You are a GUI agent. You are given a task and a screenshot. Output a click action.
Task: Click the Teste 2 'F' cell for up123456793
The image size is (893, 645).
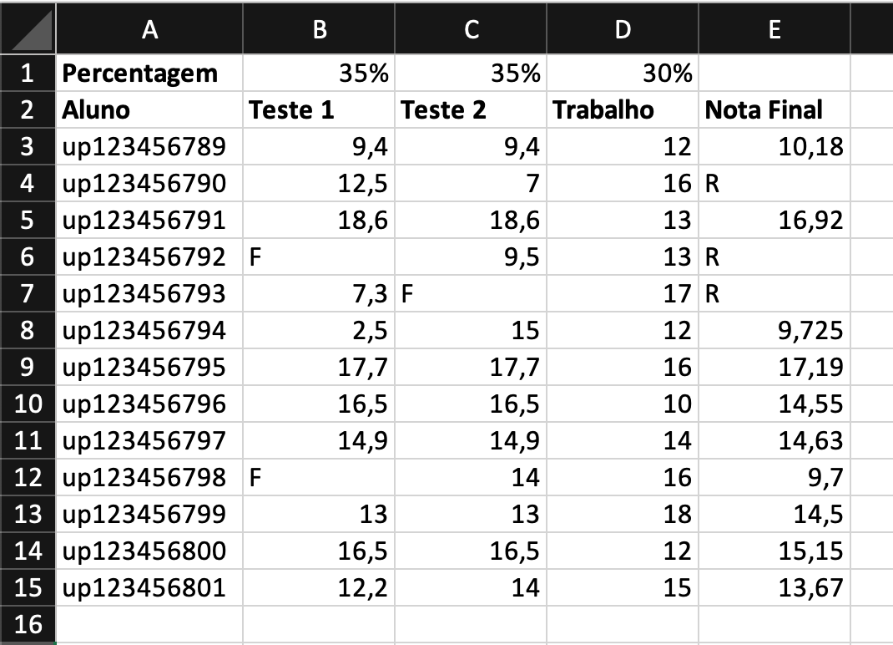pos(471,293)
